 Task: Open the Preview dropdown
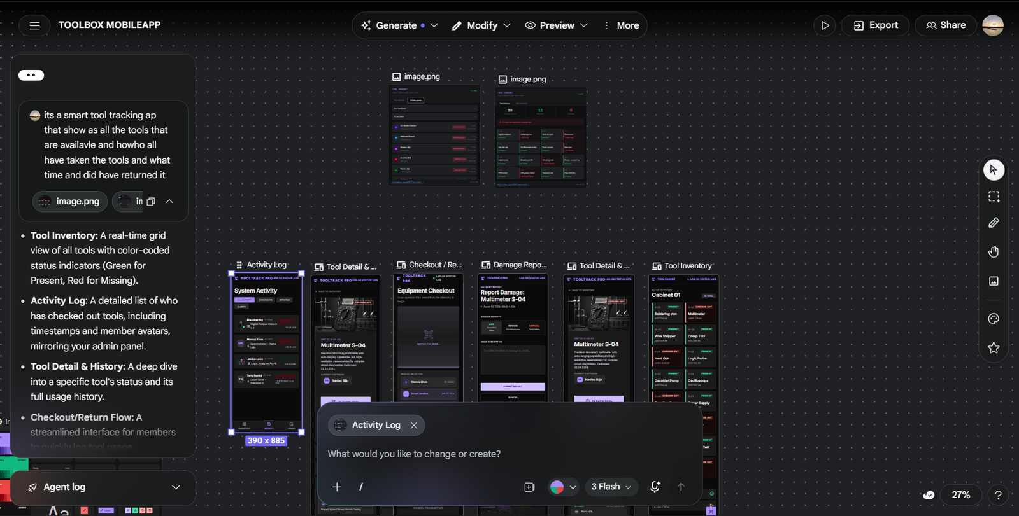(x=556, y=25)
